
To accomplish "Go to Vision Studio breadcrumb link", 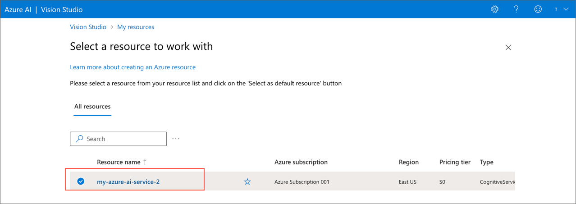I will pyautogui.click(x=88, y=27).
